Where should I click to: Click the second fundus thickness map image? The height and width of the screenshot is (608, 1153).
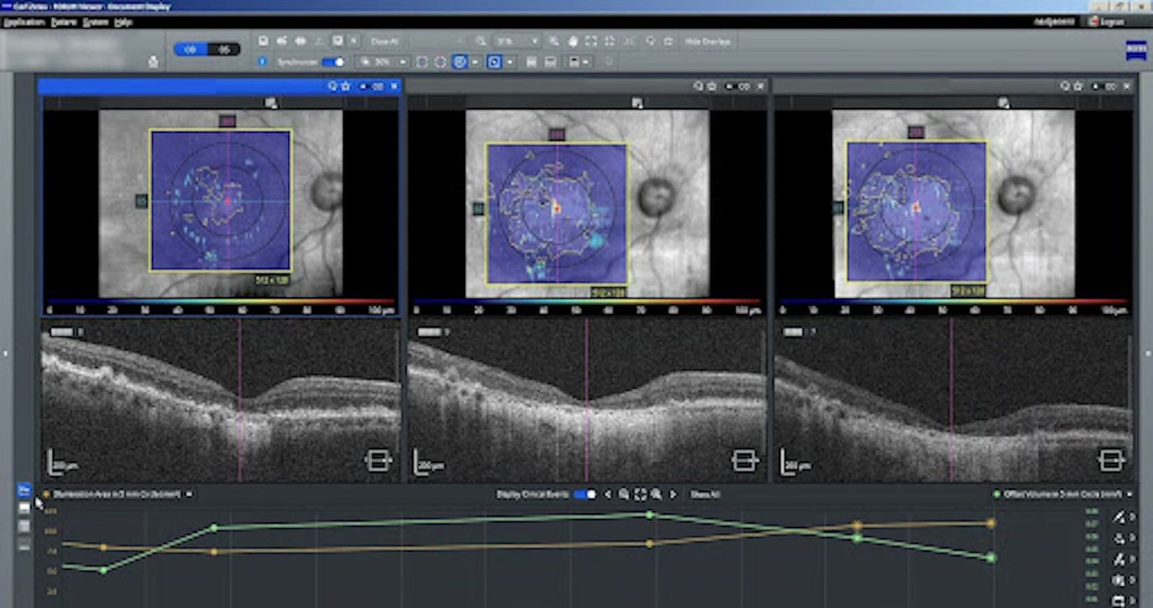click(557, 213)
